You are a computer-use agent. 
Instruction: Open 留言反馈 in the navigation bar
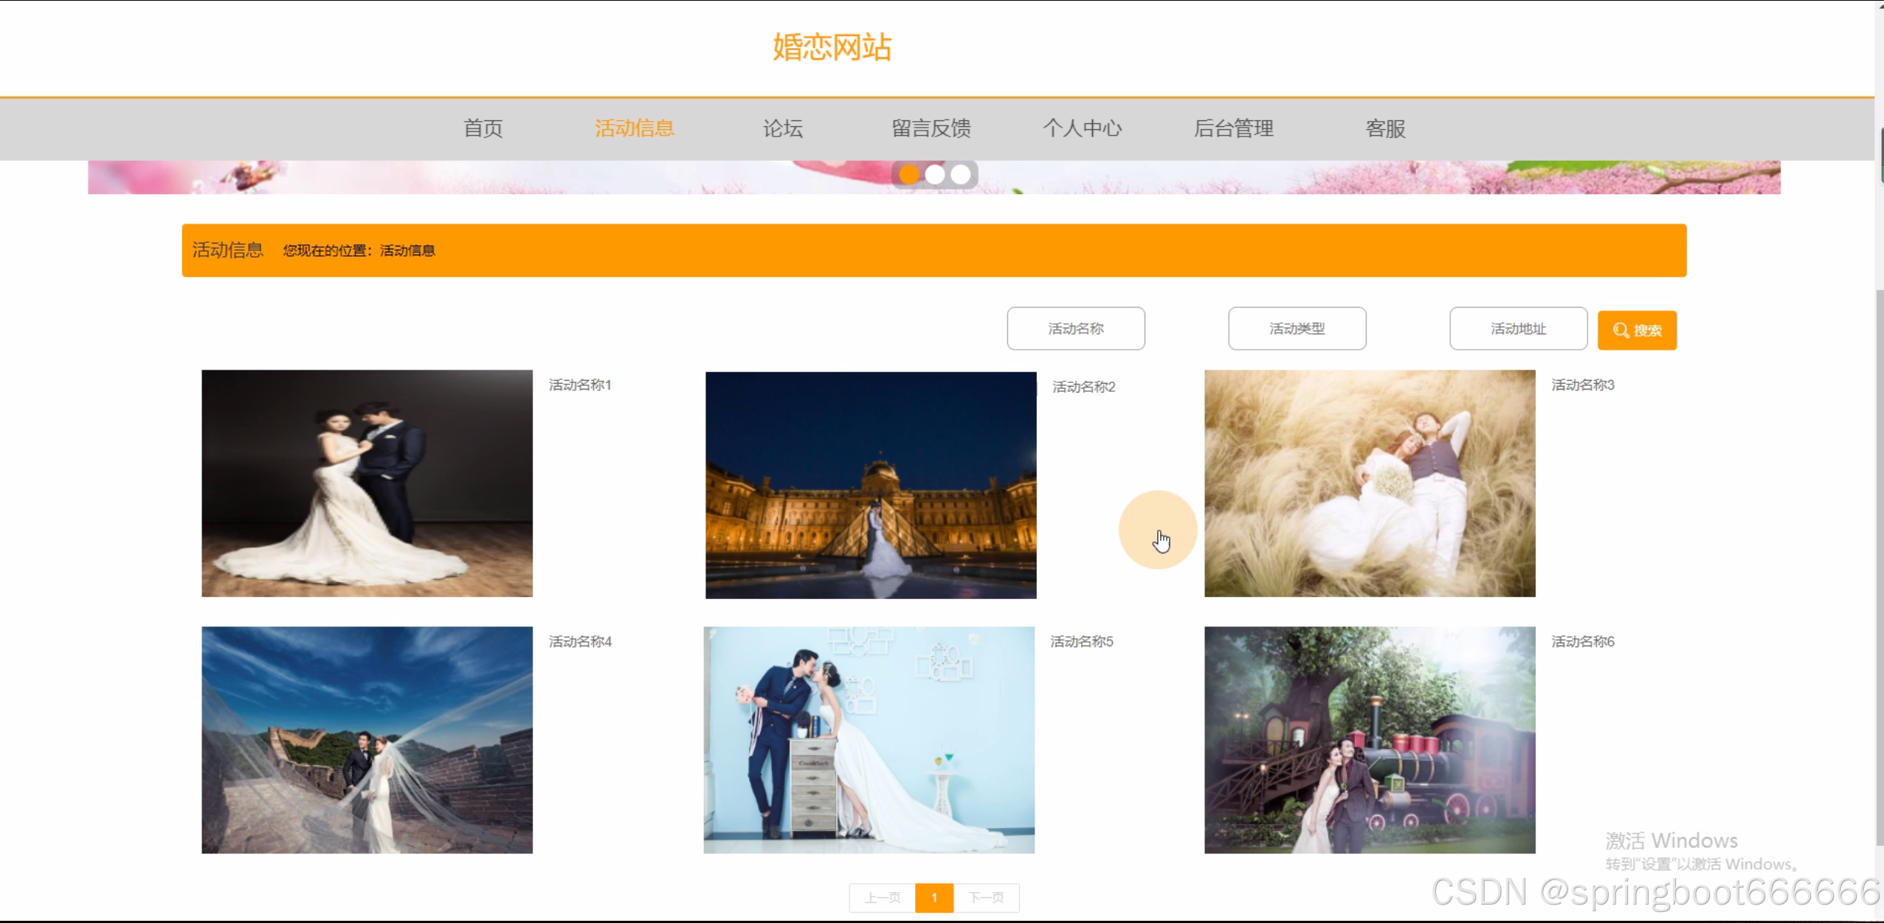point(931,128)
